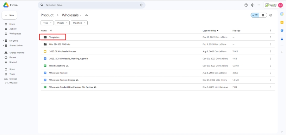286x135 pixels.
Task: Click the New button
Action: [x=9, y=15]
